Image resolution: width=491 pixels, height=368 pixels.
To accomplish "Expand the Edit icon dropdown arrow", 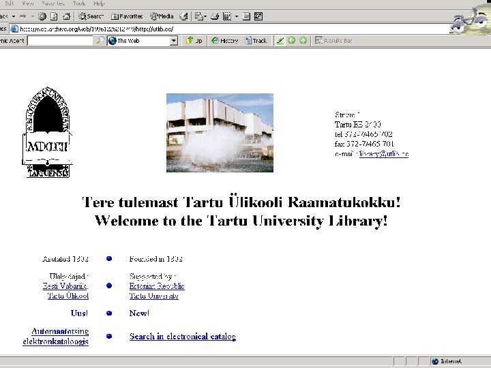I will 237,16.
